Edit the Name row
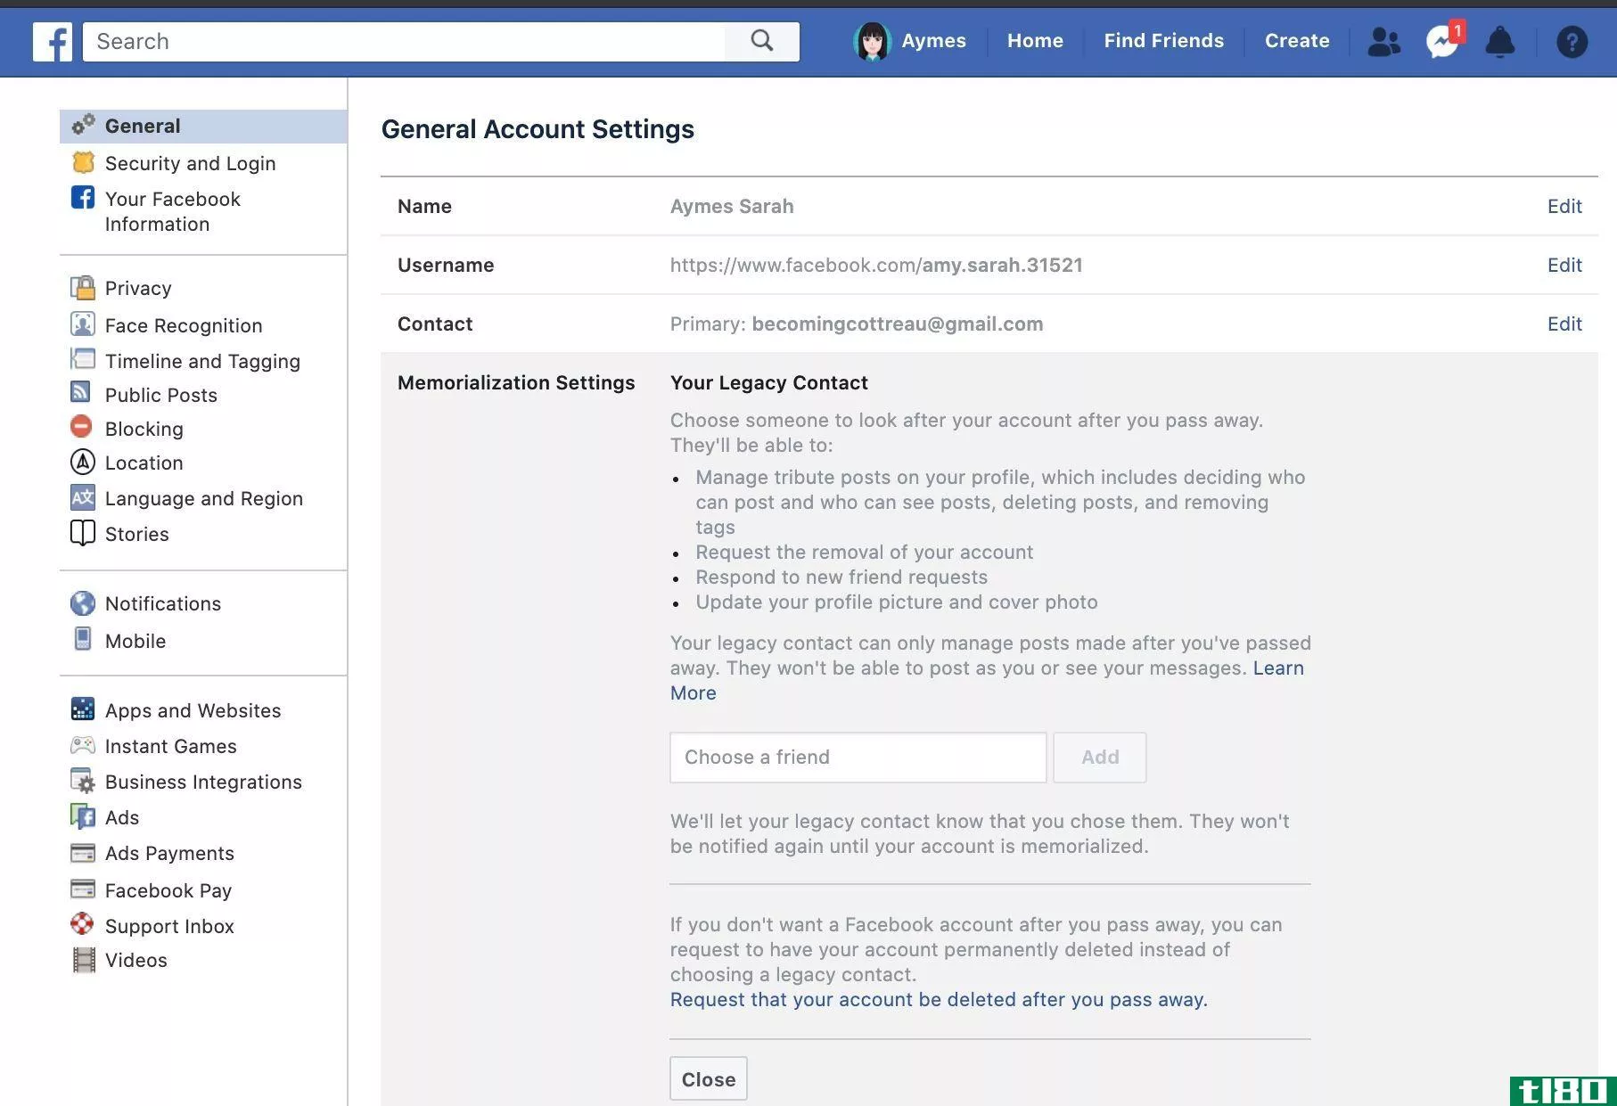Viewport: 1617px width, 1106px height. (1564, 206)
